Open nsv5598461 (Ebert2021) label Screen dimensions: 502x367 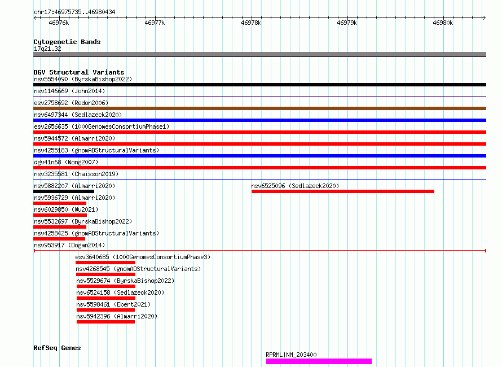[x=113, y=304]
